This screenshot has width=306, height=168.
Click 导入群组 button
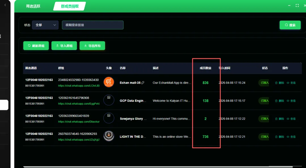[x=64, y=46]
